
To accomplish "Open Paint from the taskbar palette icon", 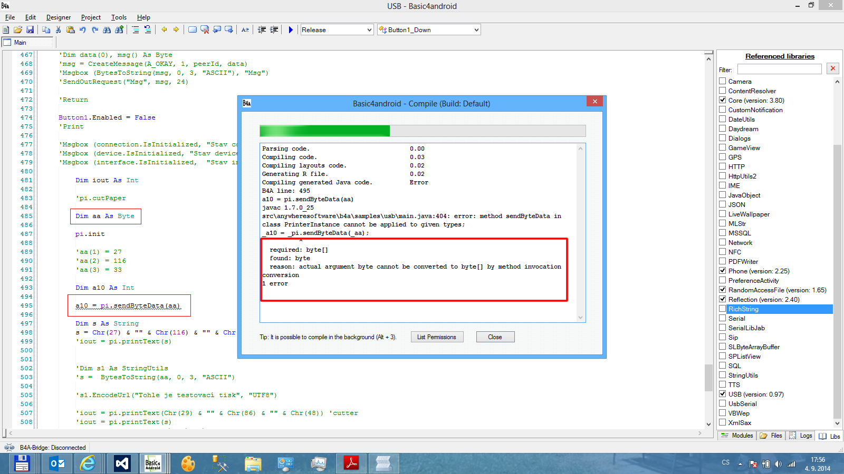I will pos(188,463).
